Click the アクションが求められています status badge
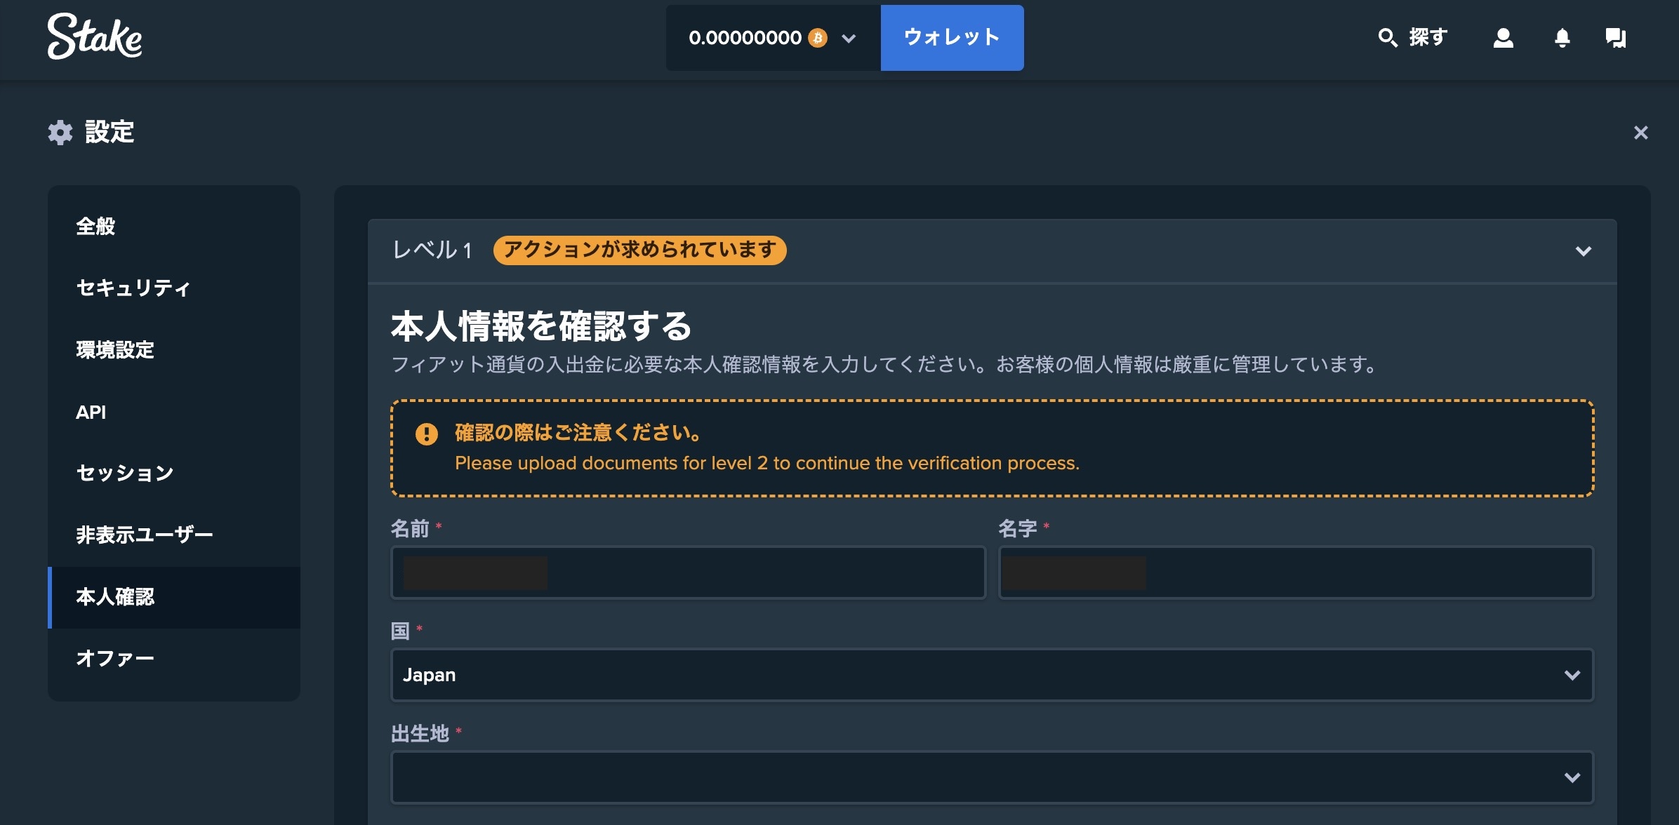This screenshot has height=825, width=1679. click(x=639, y=250)
